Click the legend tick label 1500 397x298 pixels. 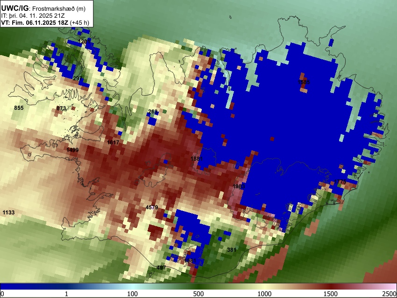pyautogui.click(x=330, y=294)
